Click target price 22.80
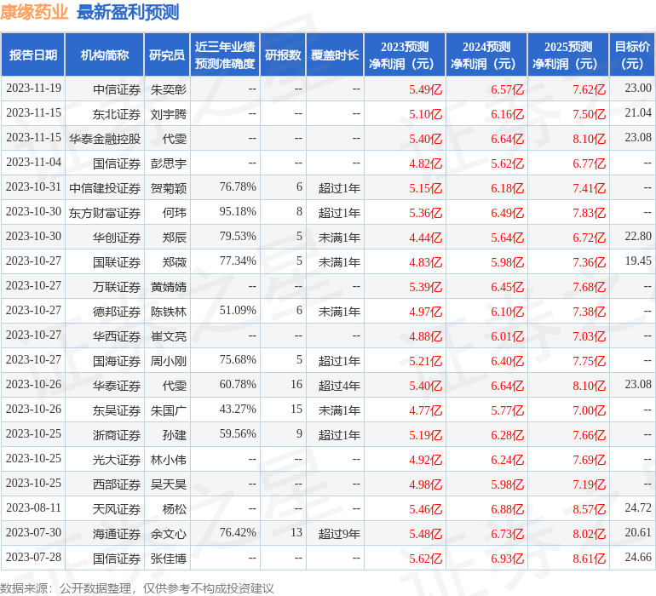 click(638, 237)
